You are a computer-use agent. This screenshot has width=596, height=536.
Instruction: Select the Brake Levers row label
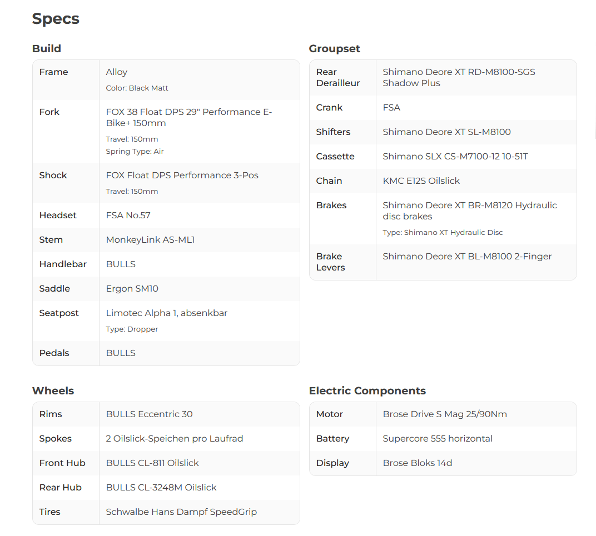(330, 262)
